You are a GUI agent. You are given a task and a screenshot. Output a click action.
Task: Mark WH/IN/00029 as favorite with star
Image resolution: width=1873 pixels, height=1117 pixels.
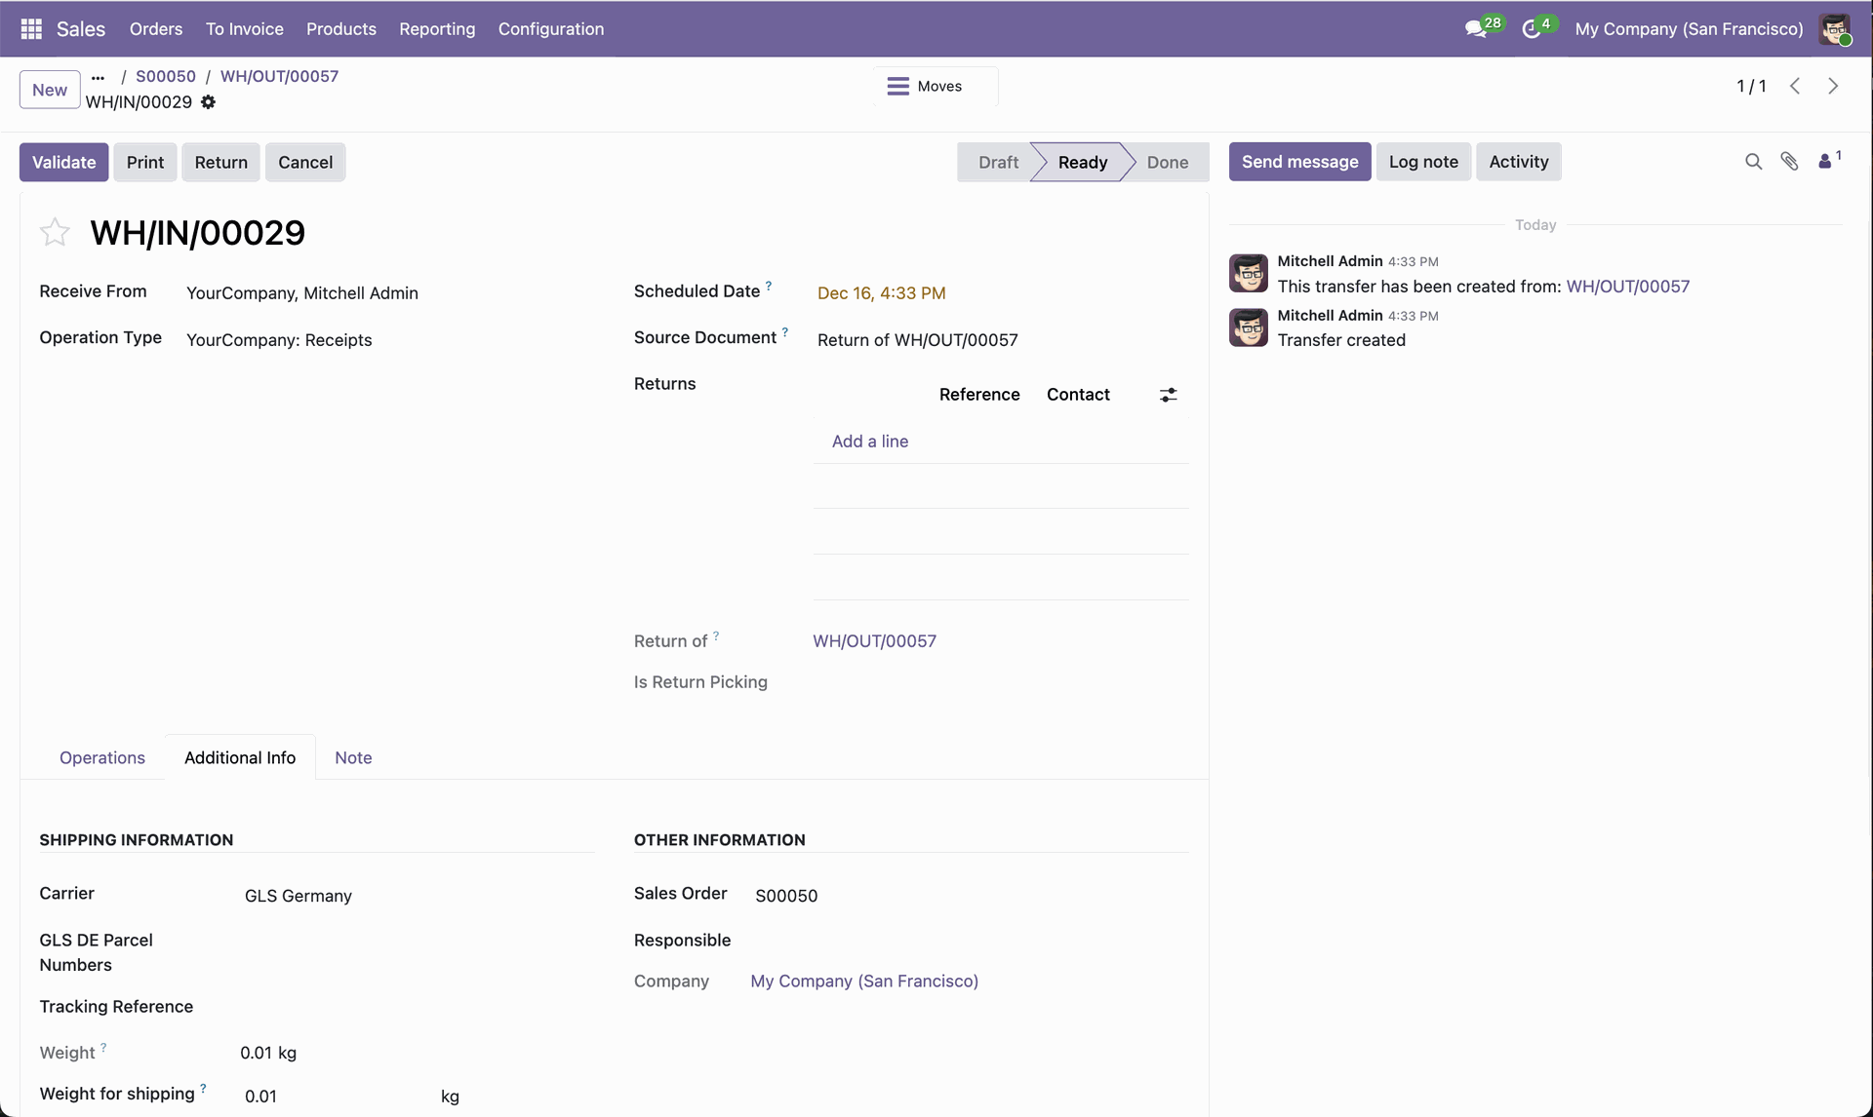pos(55,232)
